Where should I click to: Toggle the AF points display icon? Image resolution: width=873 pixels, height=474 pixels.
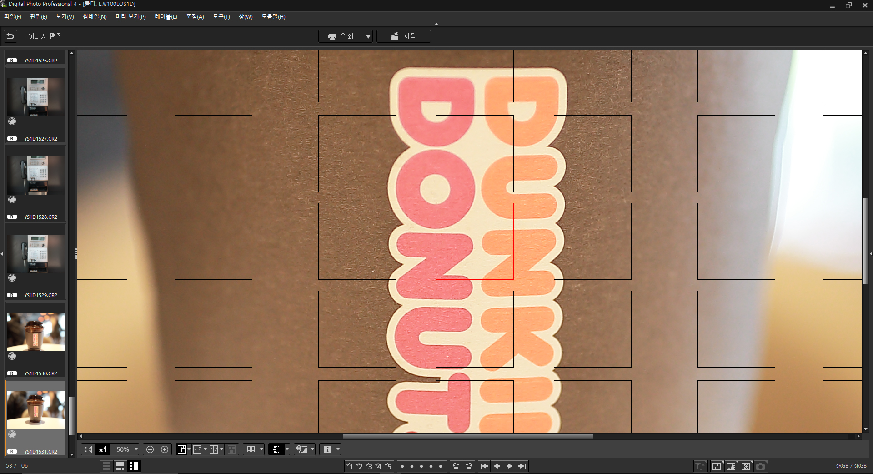point(276,449)
